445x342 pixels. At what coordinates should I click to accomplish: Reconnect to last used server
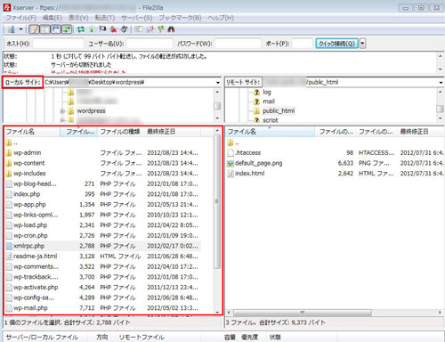coord(125,29)
